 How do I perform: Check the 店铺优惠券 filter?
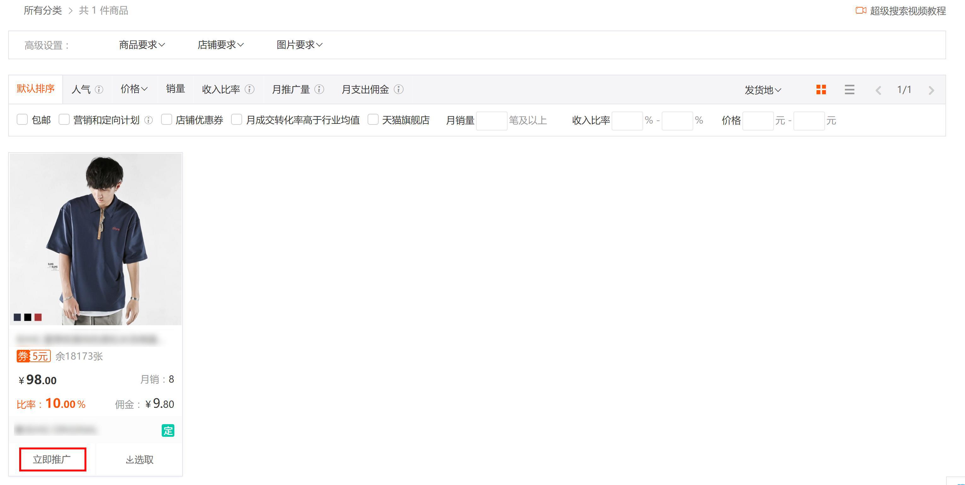[x=166, y=120]
